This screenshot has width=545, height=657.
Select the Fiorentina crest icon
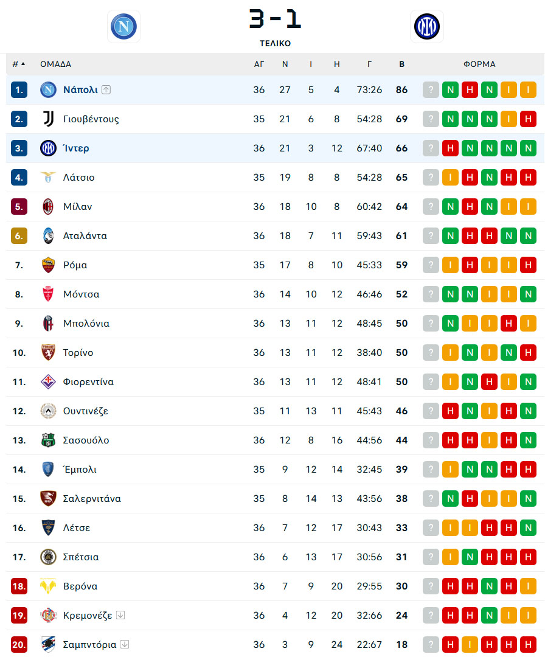[48, 381]
